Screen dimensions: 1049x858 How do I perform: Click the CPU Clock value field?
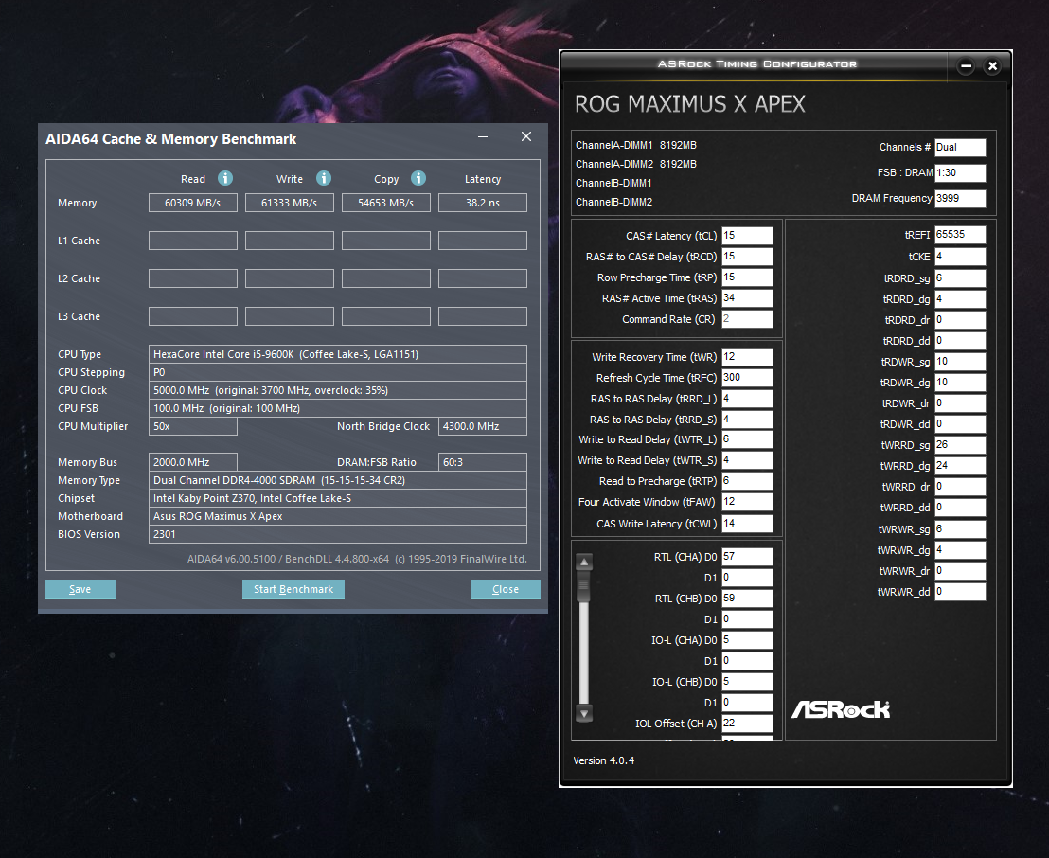(338, 390)
